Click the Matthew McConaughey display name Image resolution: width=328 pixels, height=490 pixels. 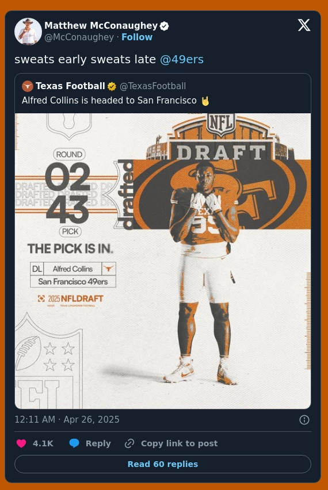(101, 26)
